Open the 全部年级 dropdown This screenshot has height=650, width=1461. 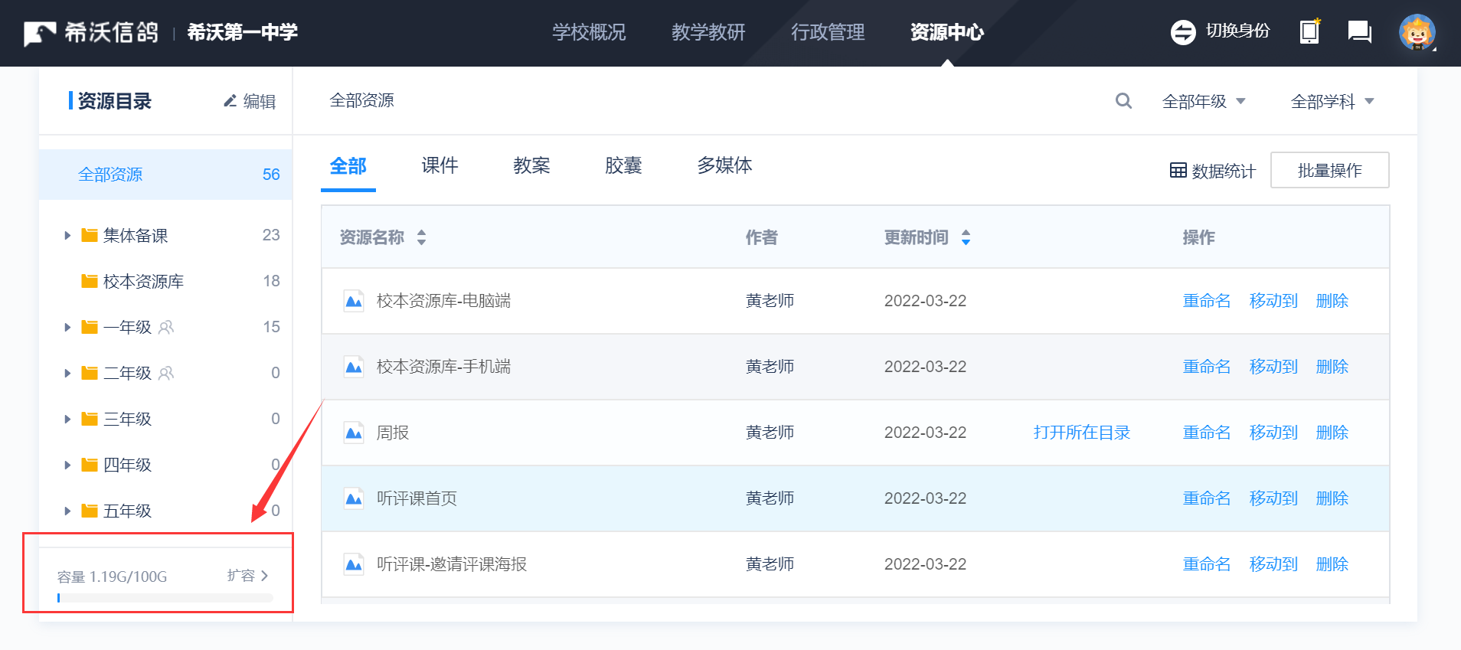[x=1204, y=101]
